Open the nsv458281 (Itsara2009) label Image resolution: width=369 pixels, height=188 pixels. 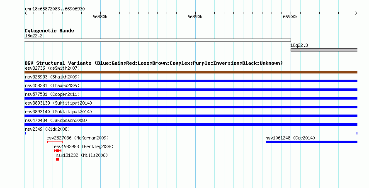[x=52, y=85]
